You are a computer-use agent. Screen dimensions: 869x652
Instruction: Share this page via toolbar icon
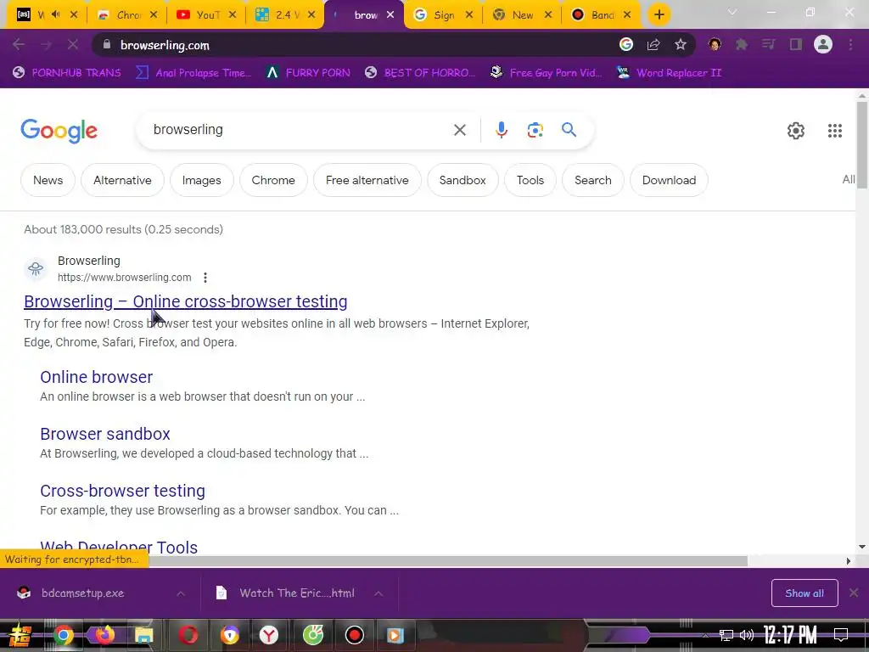[653, 45]
